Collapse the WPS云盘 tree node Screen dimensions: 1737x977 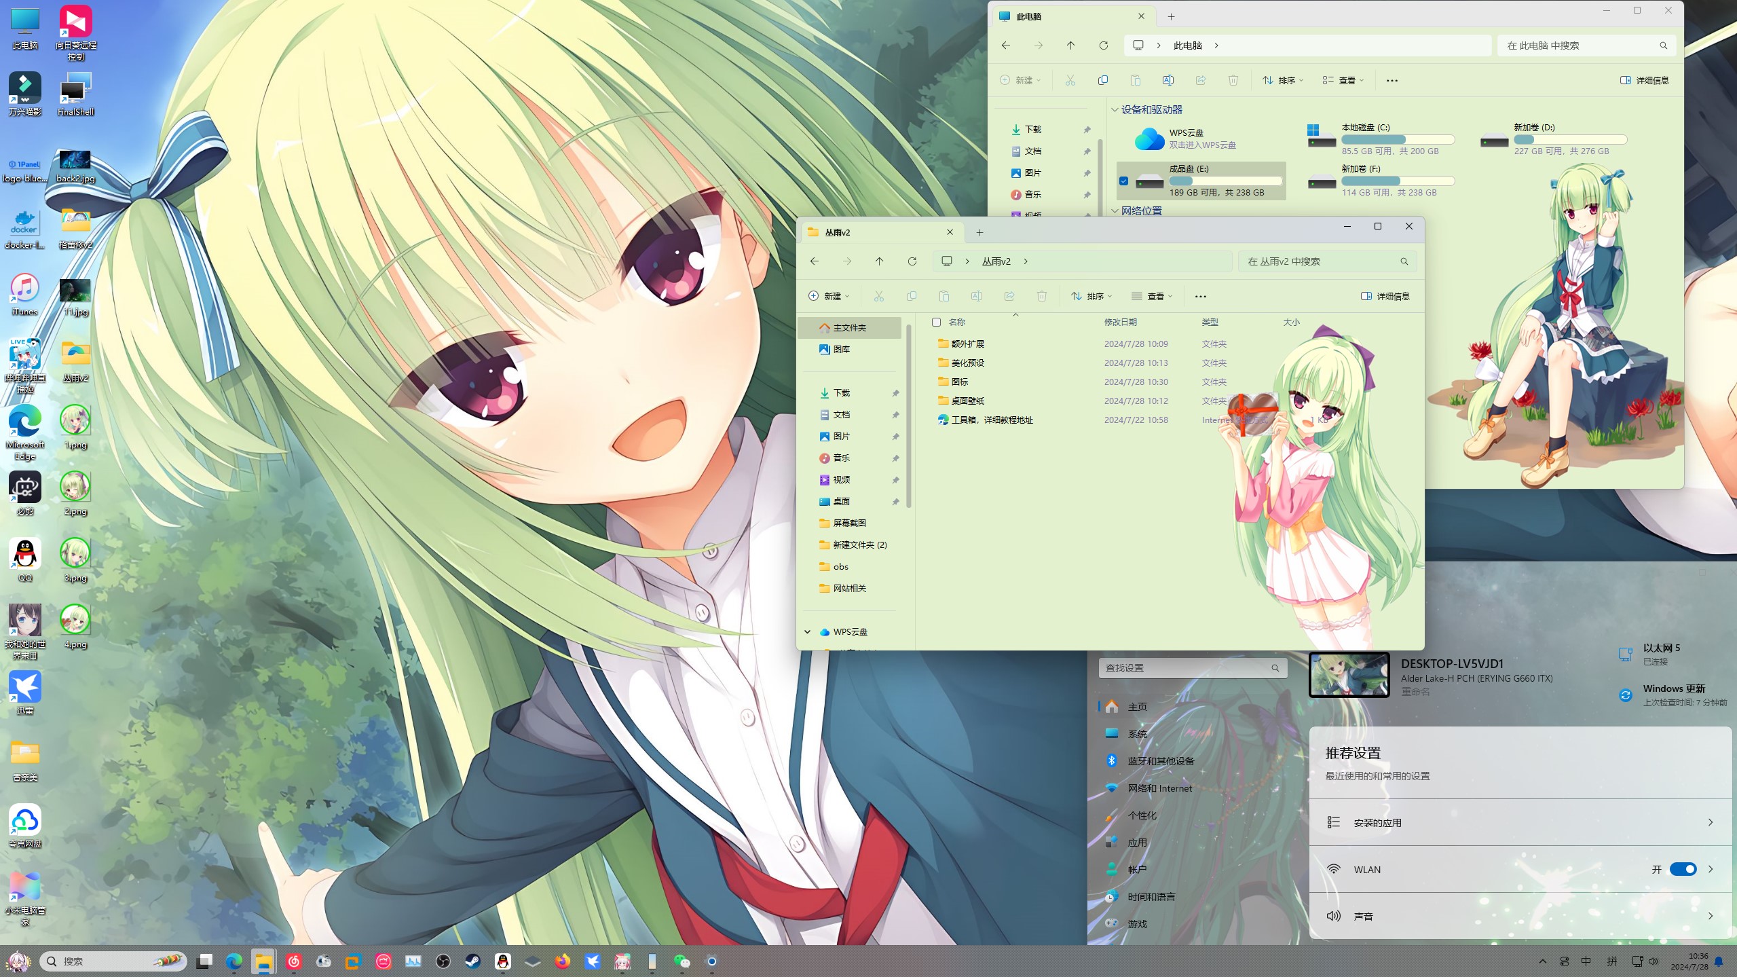pos(807,631)
